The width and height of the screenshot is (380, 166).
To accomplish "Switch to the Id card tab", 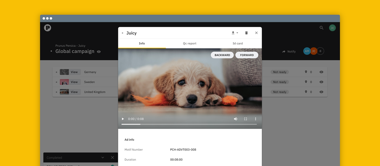I will [x=238, y=43].
